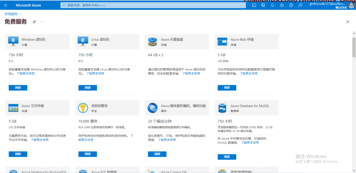The height and width of the screenshot is (173, 356).
Task: Click the 10,000 事务 value
Action: [x=88, y=121]
